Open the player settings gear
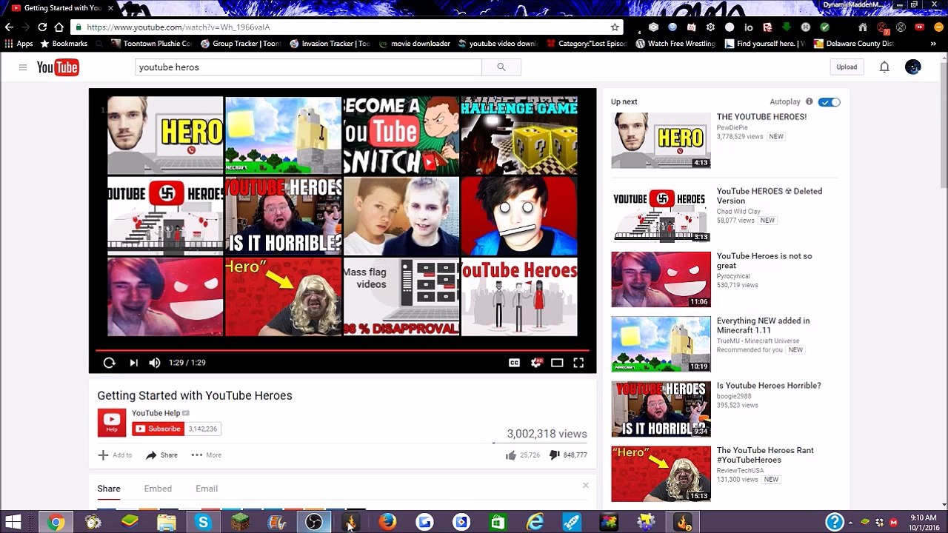 point(535,363)
